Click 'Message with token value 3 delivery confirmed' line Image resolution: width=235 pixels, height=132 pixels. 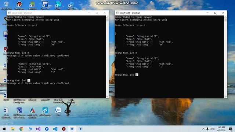point(38,83)
